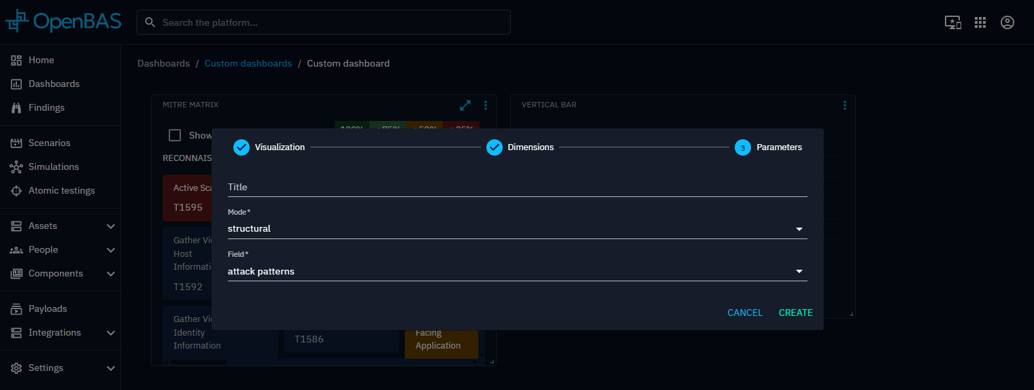
Task: Open Atomic testings from the sidebar
Action: 61,190
